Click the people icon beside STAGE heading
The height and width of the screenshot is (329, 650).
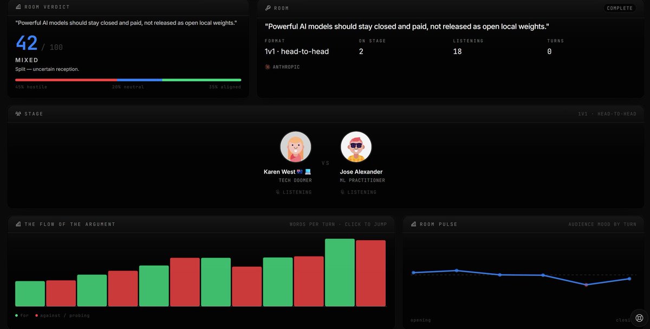18,114
